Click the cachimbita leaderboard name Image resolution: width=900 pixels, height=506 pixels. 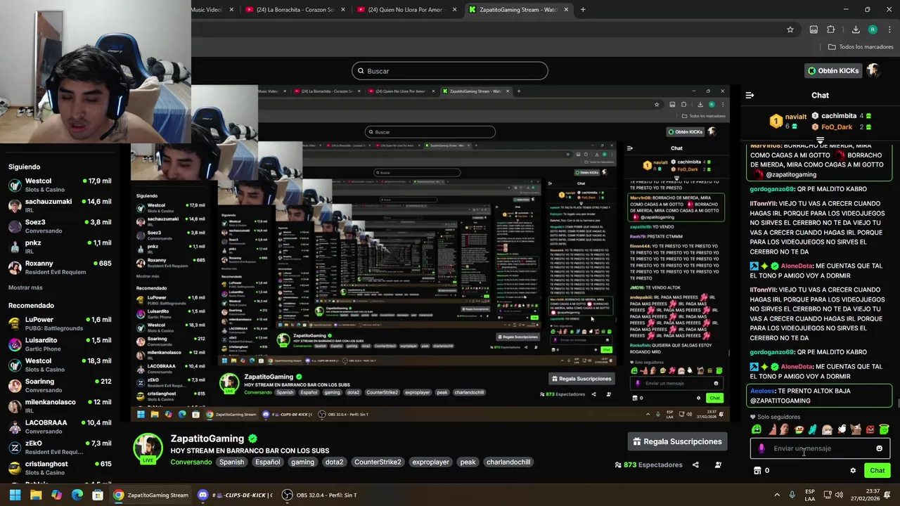click(x=838, y=116)
